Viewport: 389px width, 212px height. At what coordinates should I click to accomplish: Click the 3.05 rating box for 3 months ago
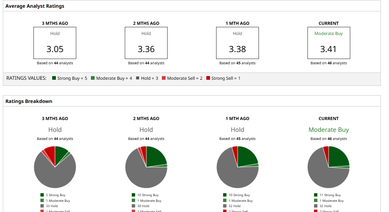pyautogui.click(x=55, y=43)
